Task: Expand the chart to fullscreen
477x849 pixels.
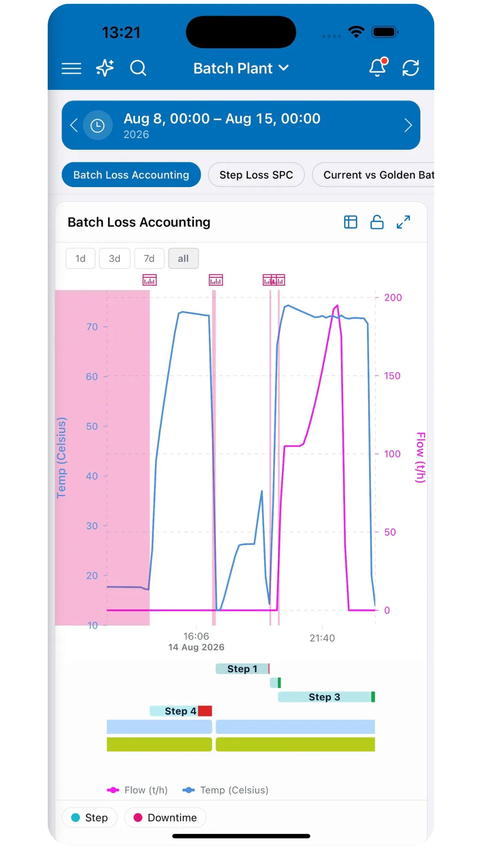Action: pyautogui.click(x=403, y=222)
